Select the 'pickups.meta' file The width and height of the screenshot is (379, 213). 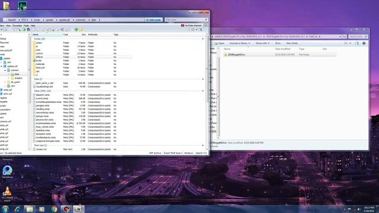[82, 116]
